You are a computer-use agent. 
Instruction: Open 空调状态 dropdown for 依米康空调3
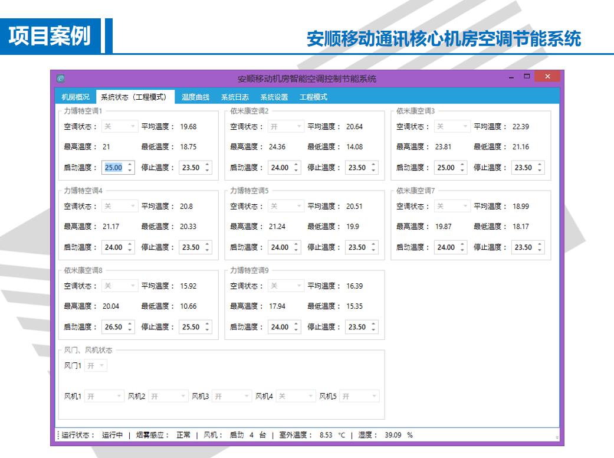click(x=452, y=126)
